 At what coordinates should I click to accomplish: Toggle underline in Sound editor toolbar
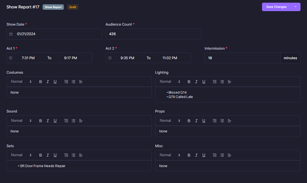click(x=55, y=121)
